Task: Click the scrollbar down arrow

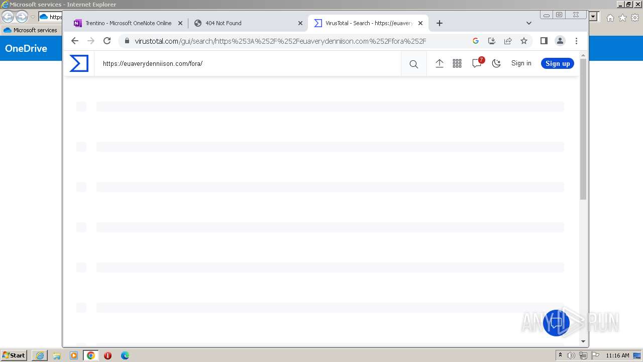Action: pyautogui.click(x=583, y=341)
